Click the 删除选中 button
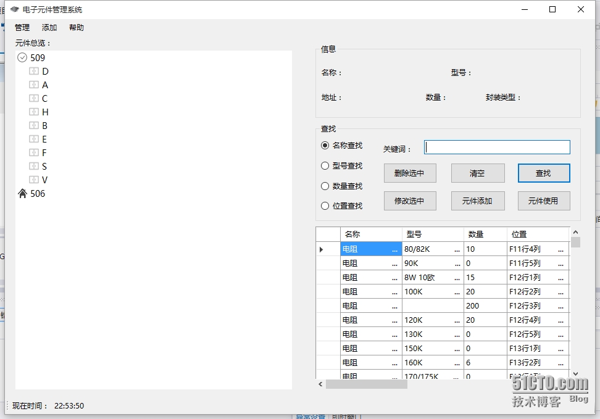 pos(410,173)
